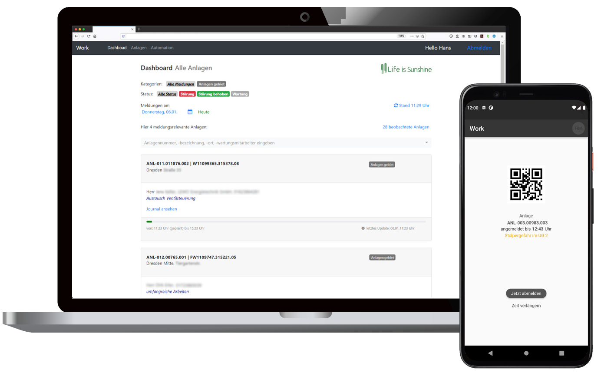Click the refresh icon beside Stand 11:29 Uhr
This screenshot has height=376, width=601.
point(396,106)
